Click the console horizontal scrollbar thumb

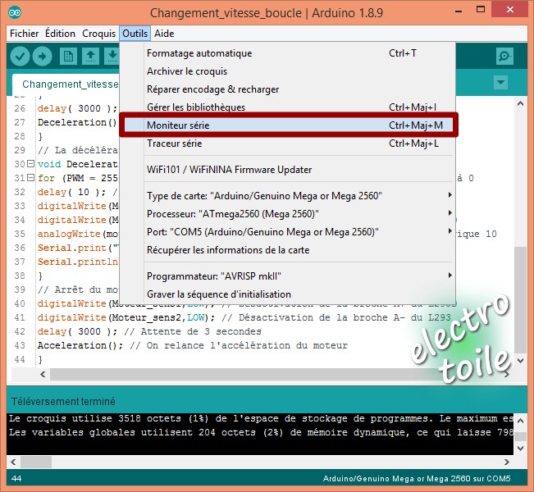coord(36,462)
